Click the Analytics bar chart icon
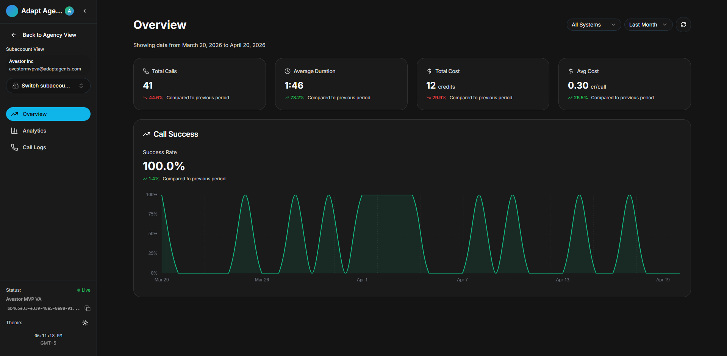 pyautogui.click(x=14, y=131)
